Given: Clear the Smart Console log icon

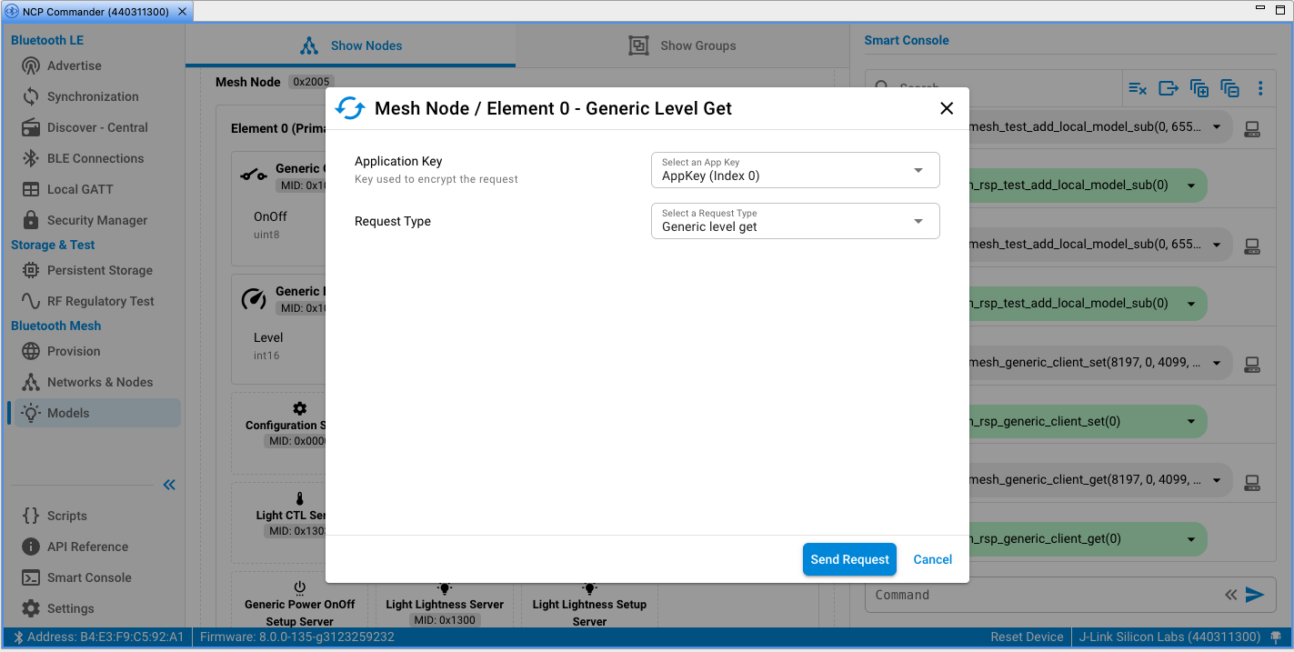Looking at the screenshot, I should pos(1138,88).
